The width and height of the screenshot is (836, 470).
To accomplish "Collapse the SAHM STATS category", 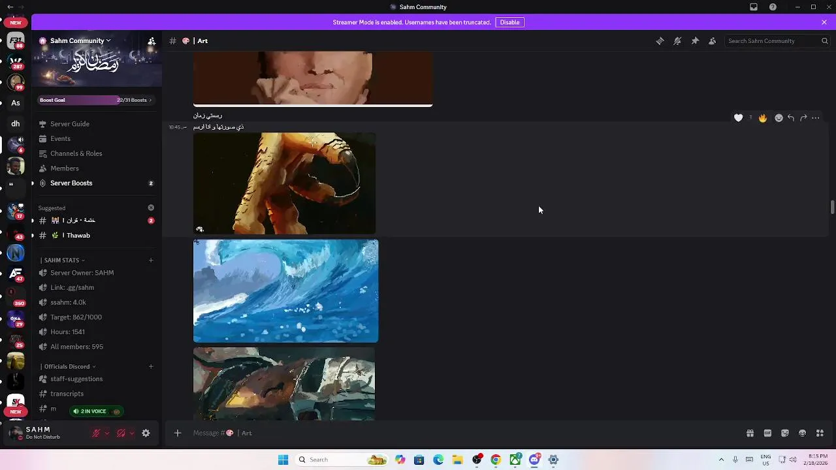I will (64, 260).
